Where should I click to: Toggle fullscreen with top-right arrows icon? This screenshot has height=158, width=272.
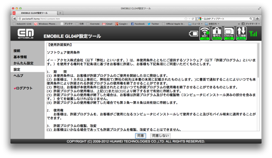[259, 8]
